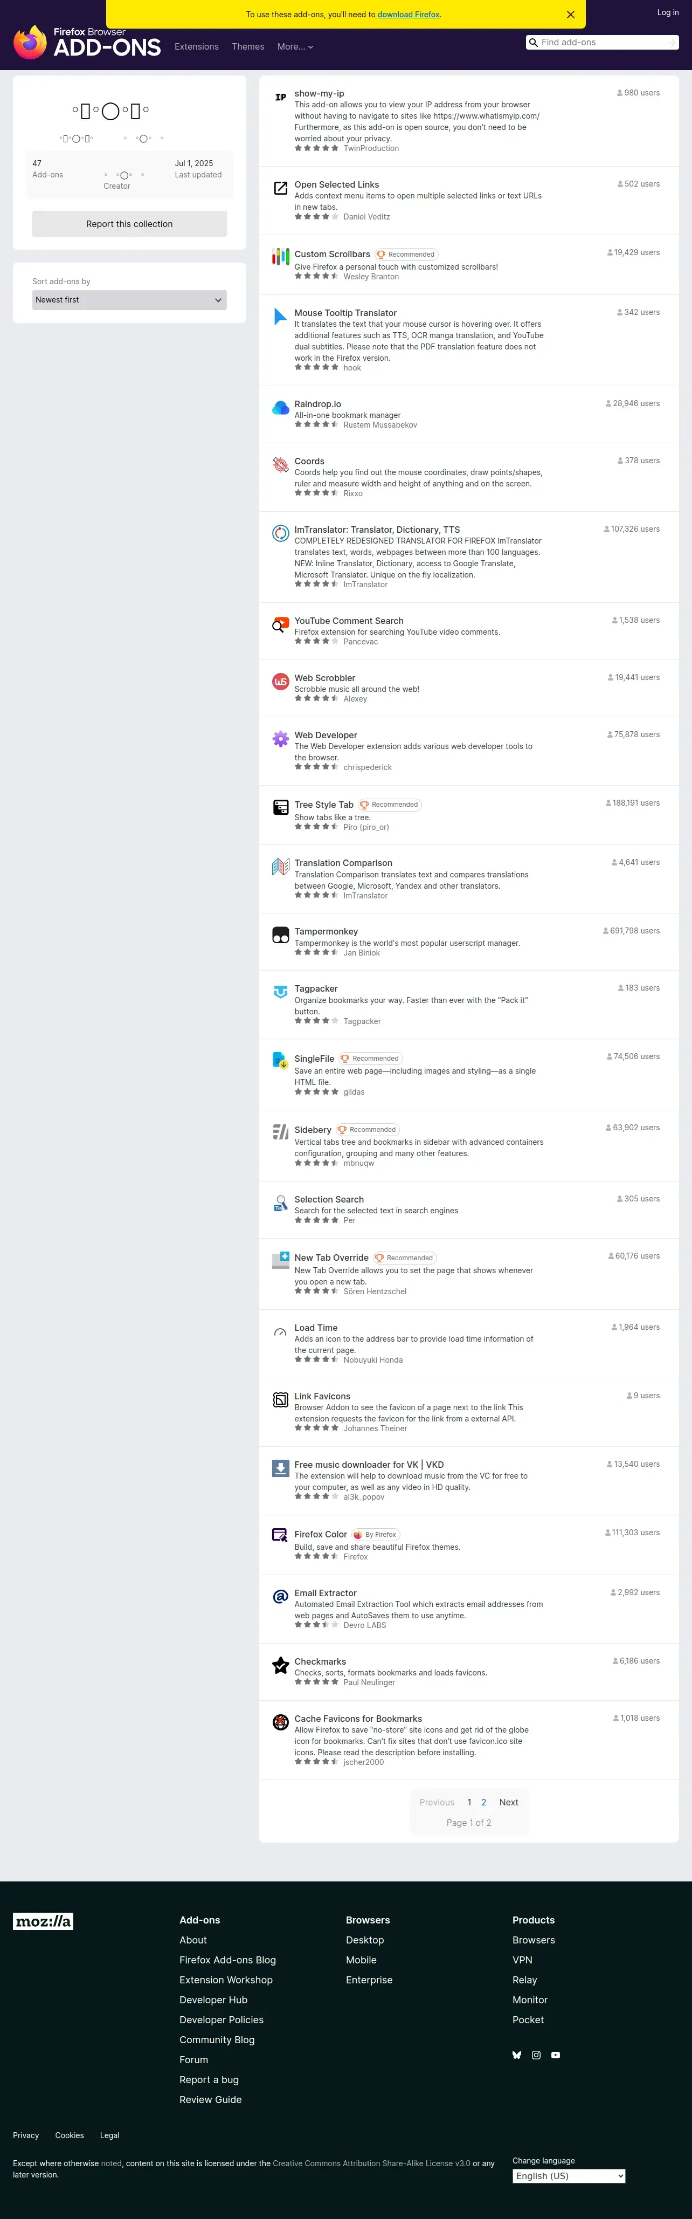Open the Tampermonkey add-on title
Image resolution: width=692 pixels, height=2219 pixels.
[x=326, y=931]
